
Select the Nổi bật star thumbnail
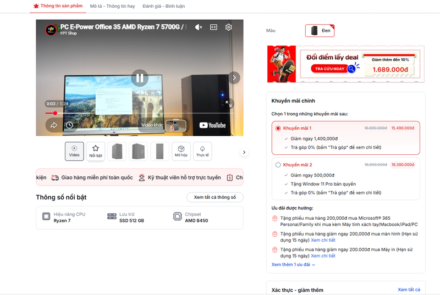[96, 151]
